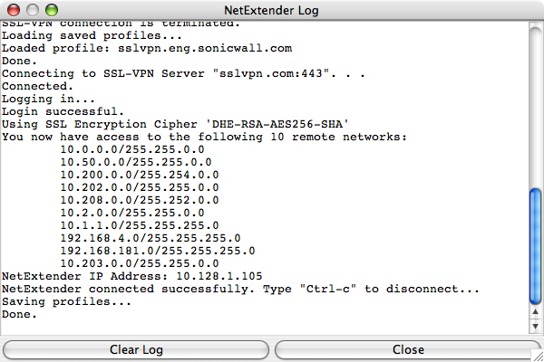Viewport: 544px width, 362px height.
Task: Close the NetExtender Log window via title bar
Action: (12, 10)
